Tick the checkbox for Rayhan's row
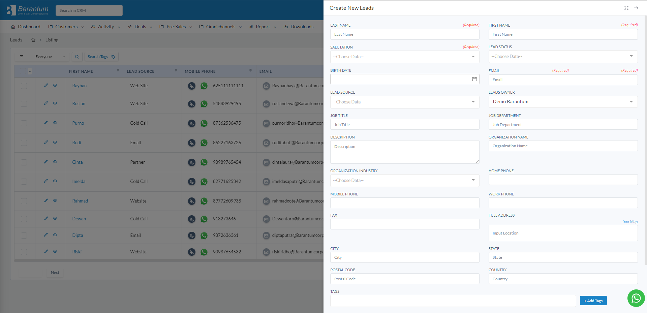647x313 pixels. pos(24,86)
